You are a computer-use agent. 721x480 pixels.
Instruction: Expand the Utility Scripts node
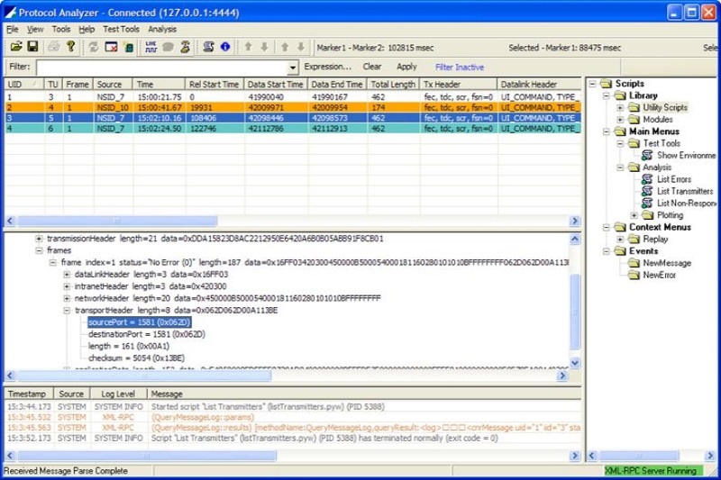click(620, 107)
